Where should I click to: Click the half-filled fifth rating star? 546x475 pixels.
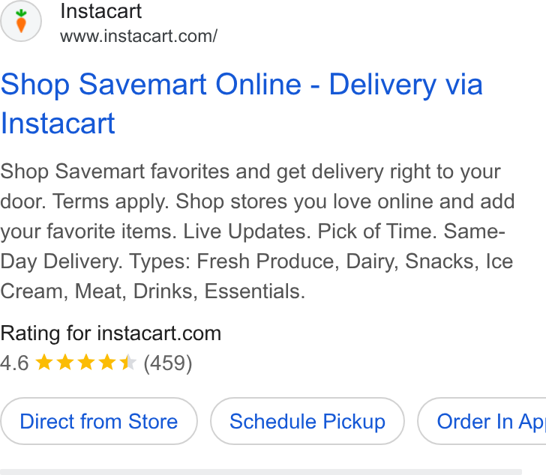pos(127,362)
